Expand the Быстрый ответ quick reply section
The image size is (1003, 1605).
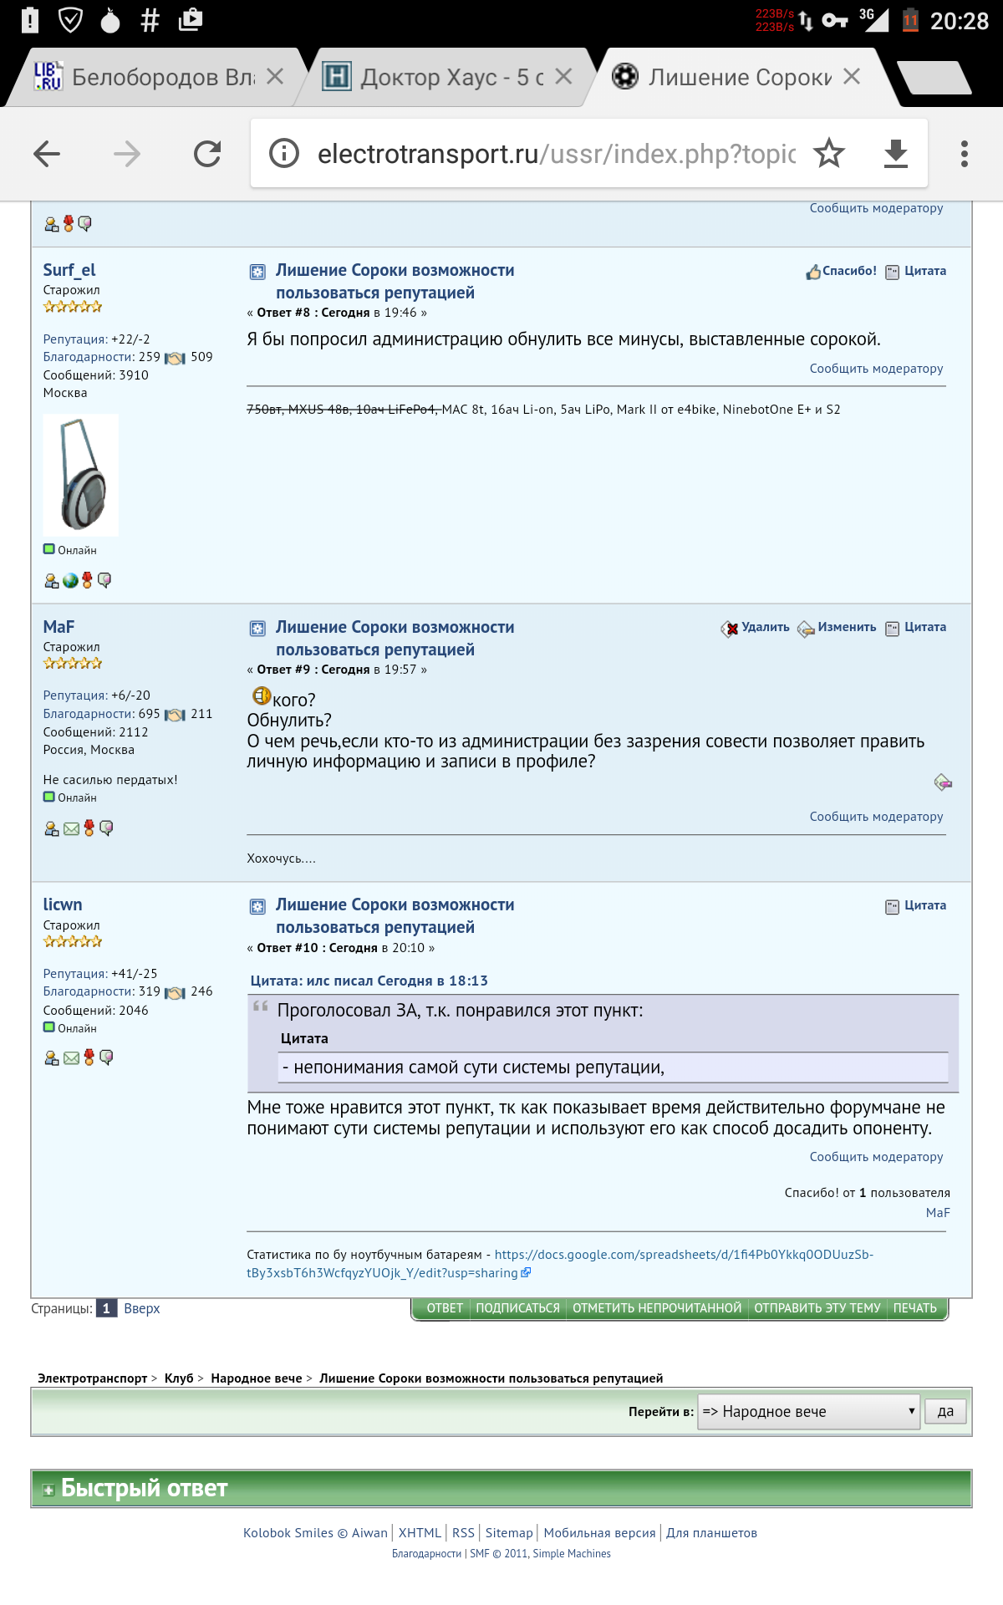[48, 1490]
